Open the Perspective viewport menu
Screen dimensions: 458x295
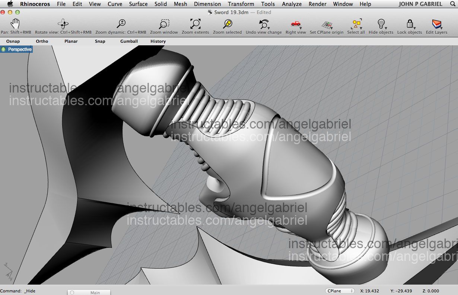click(16, 49)
